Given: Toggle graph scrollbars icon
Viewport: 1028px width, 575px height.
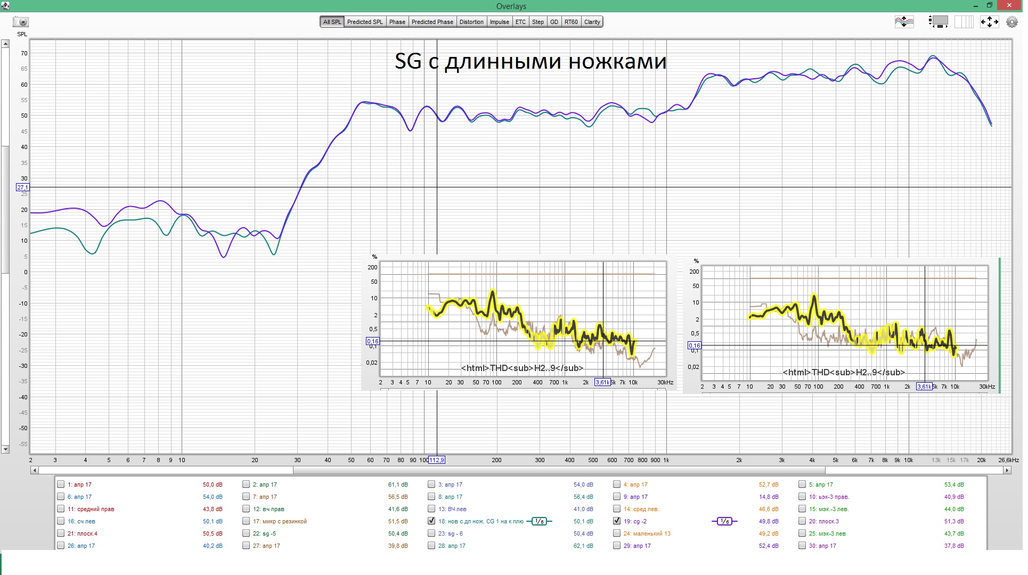Looking at the screenshot, I should point(938,22).
